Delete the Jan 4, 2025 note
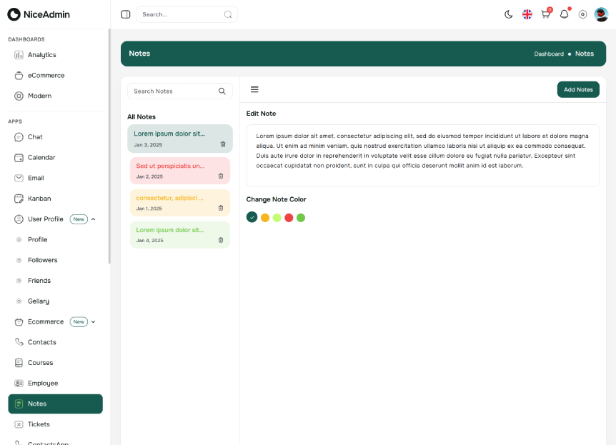Screen dimensions: 616x445 tap(221, 240)
